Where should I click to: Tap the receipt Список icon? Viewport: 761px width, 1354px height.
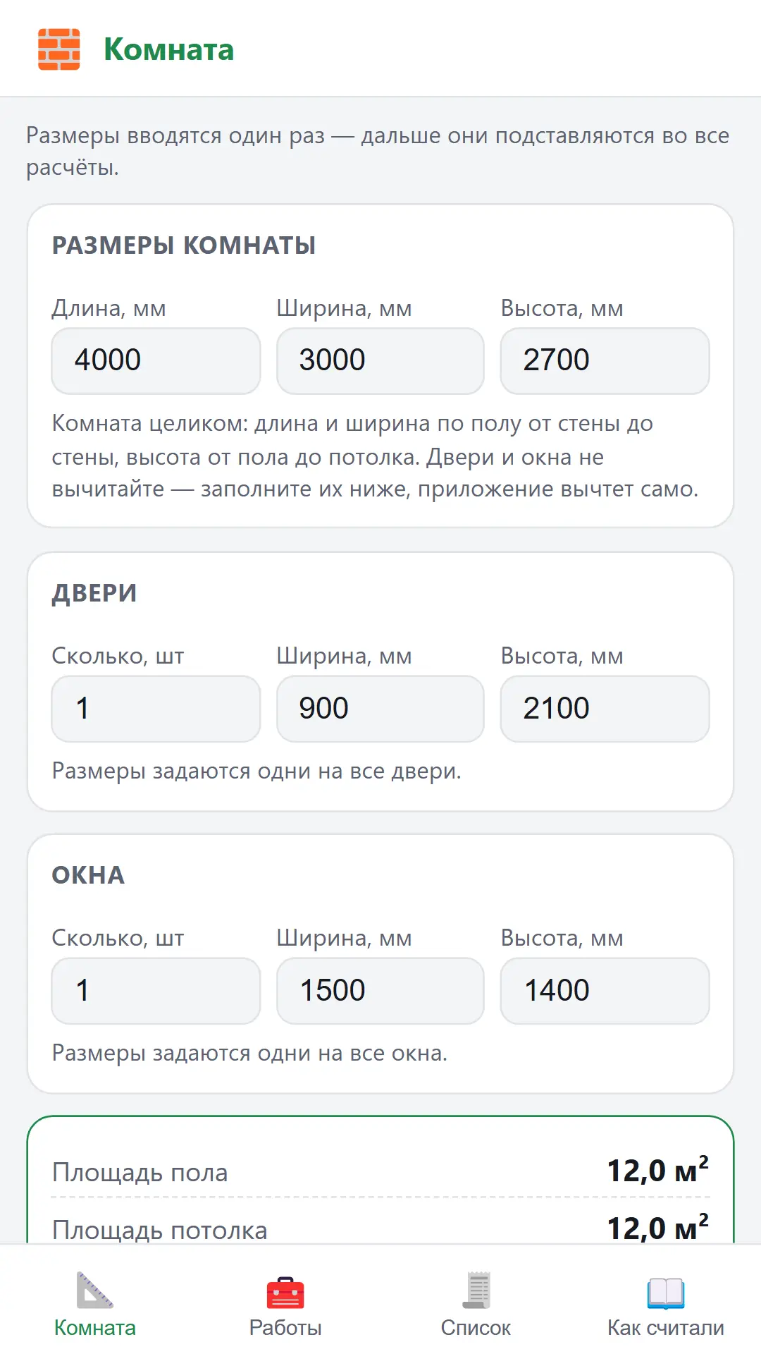(476, 1290)
